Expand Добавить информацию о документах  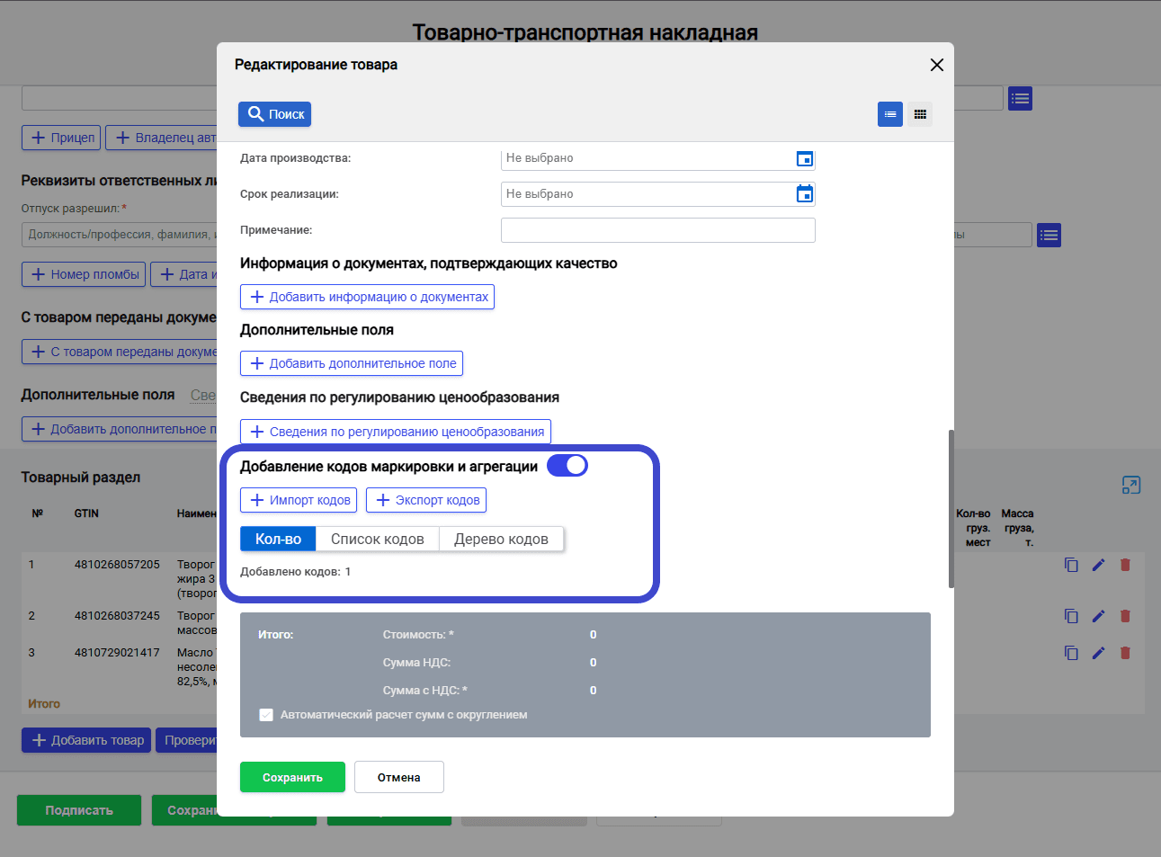point(367,297)
